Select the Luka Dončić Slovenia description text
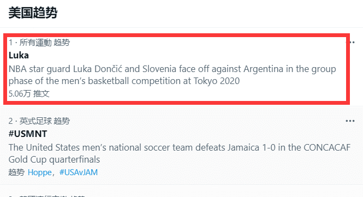363x197 pixels. tap(172, 75)
